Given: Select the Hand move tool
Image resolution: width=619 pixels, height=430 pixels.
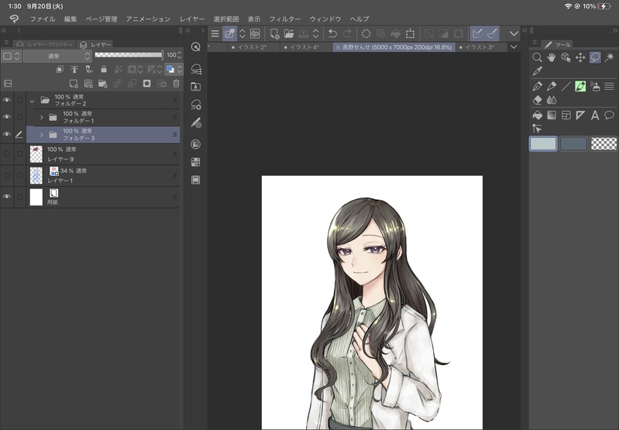Looking at the screenshot, I should 551,57.
